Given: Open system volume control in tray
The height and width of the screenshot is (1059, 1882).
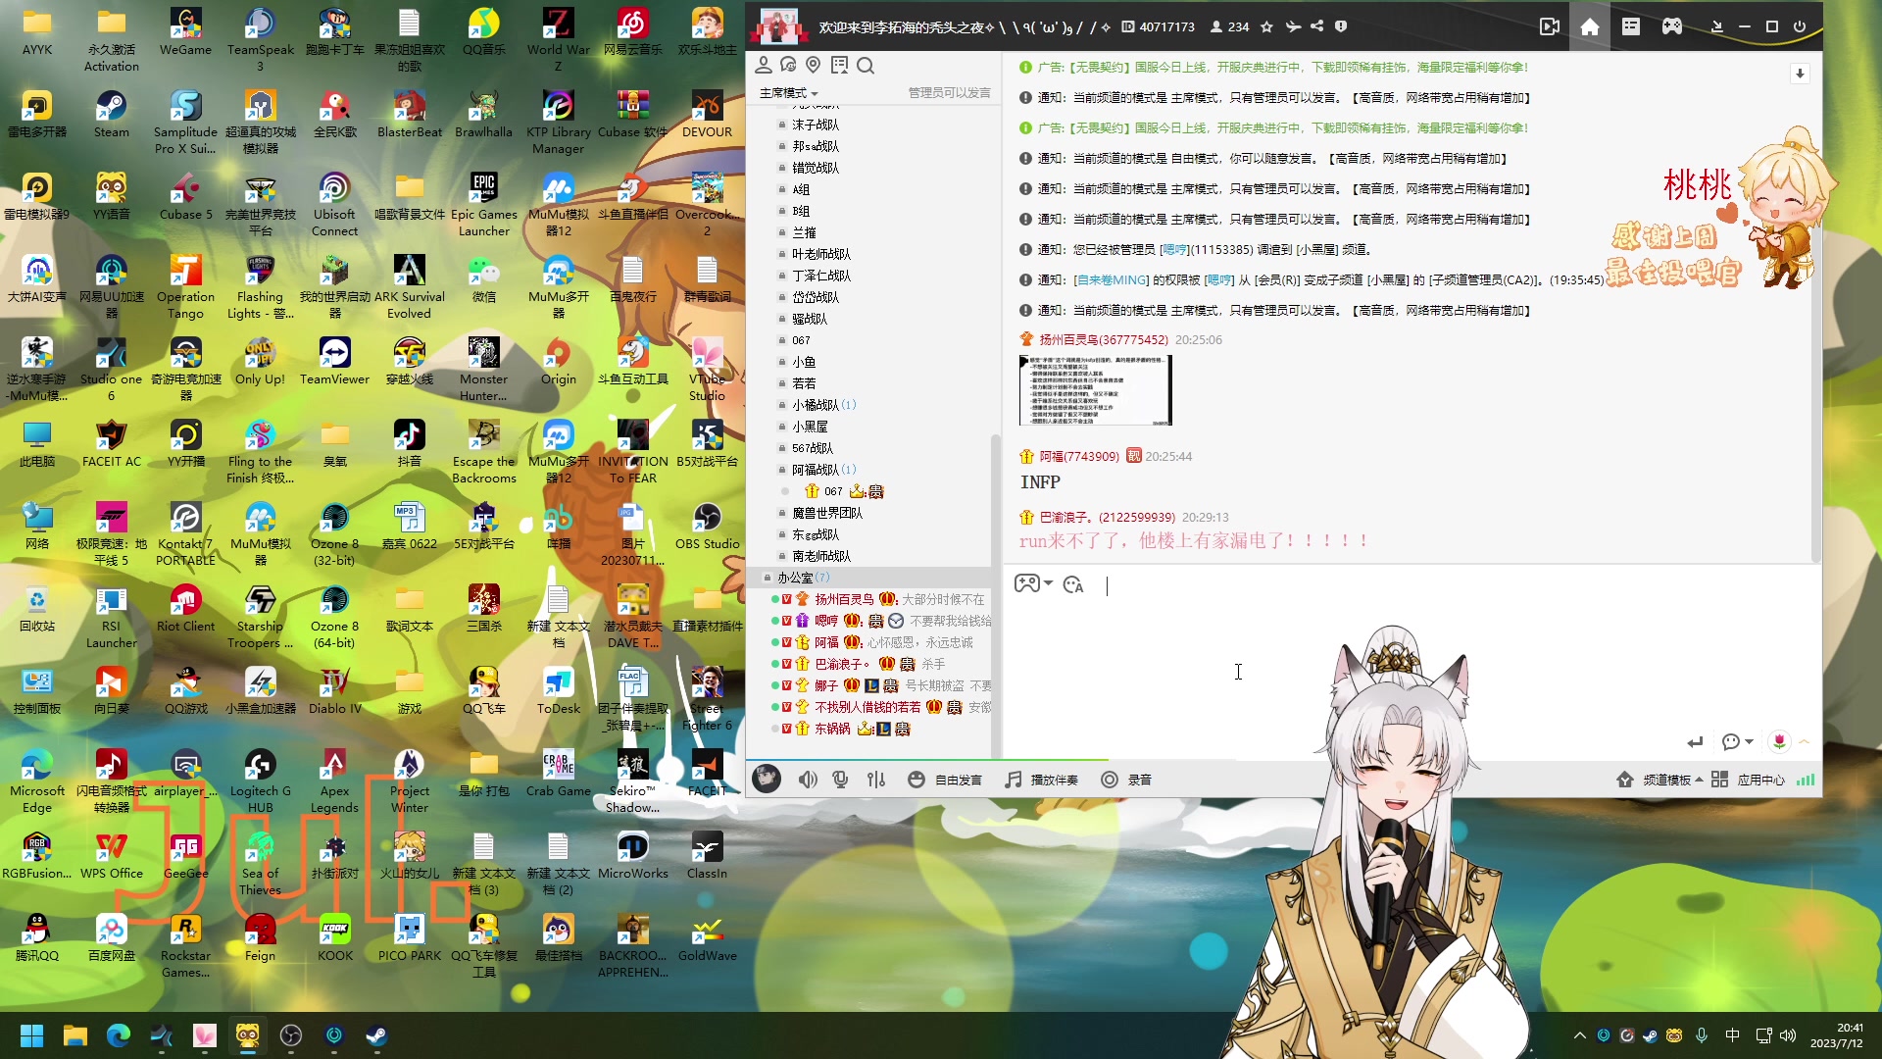Looking at the screenshot, I should pyautogui.click(x=1788, y=1035).
